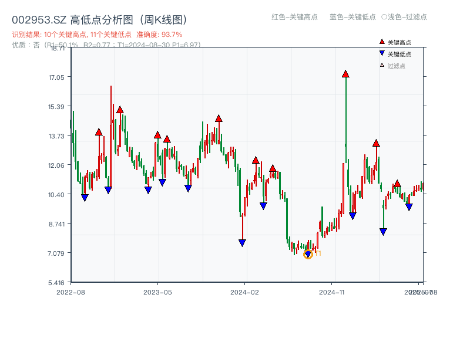Image resolution: width=470 pixels, height=352 pixels.
Task: Click the blue low-point marker near 2024-02
Action: tap(243, 242)
